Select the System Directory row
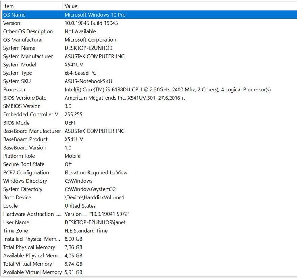The image size is (297, 278). (x=150, y=189)
